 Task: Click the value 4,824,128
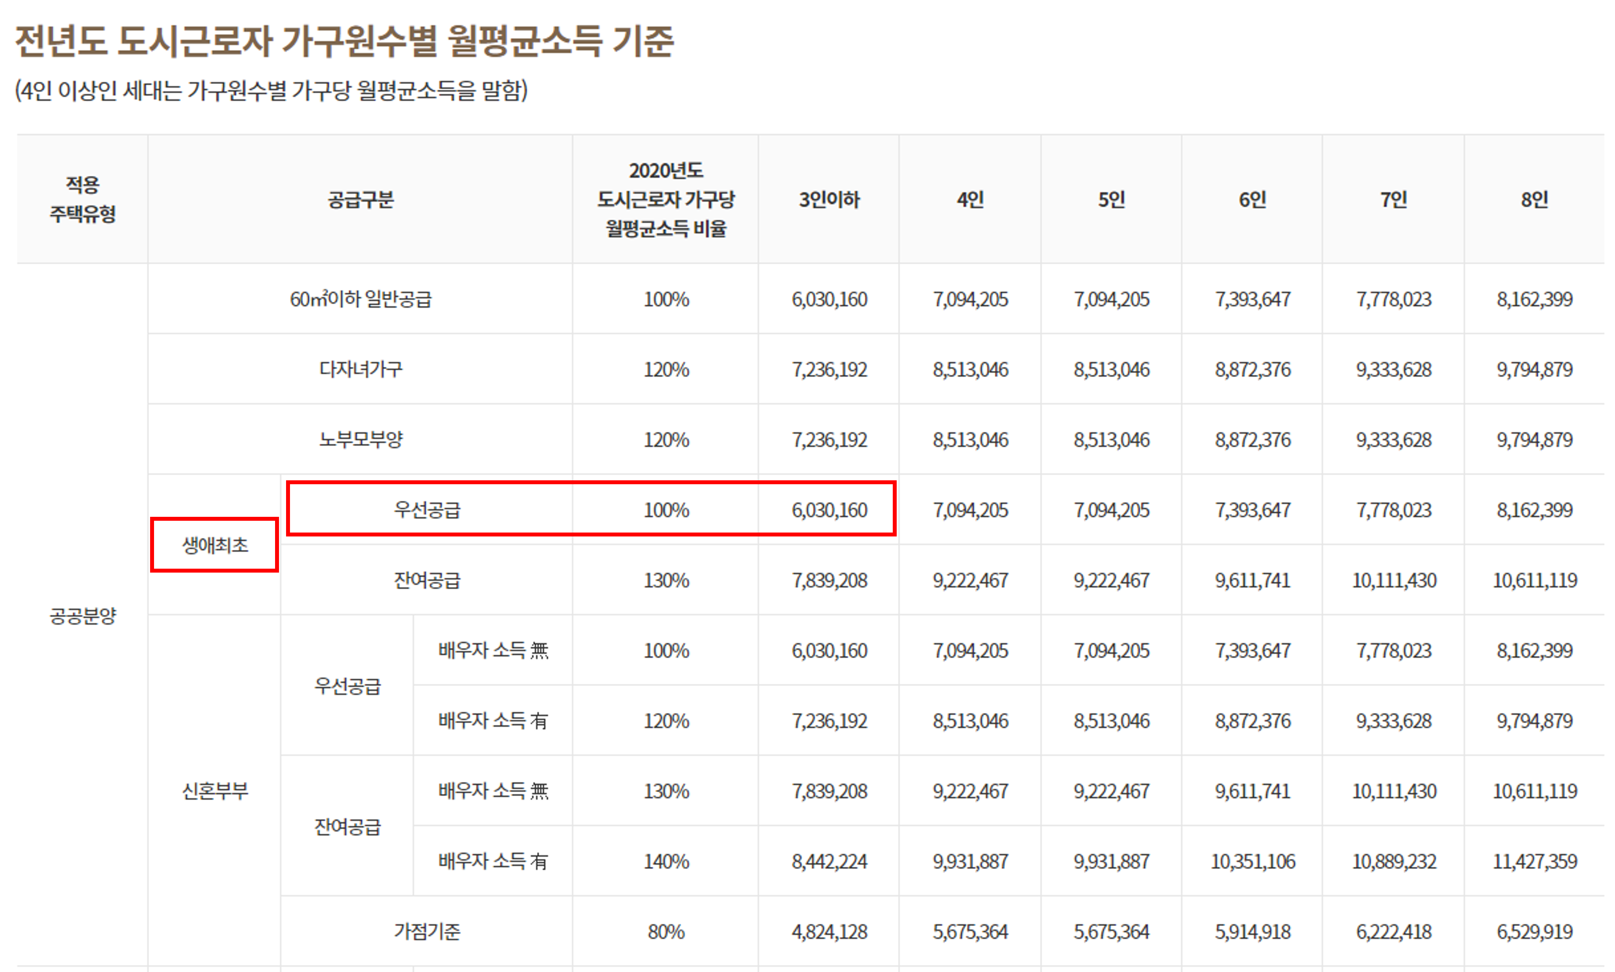pos(829,932)
